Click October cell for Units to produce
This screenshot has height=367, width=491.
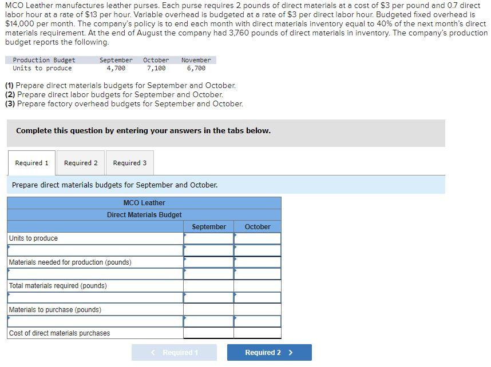(x=258, y=238)
